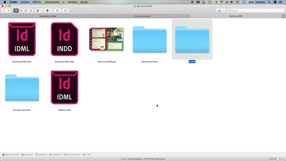Go back with the back arrow
The image size is (286, 161).
[x=4, y=11]
